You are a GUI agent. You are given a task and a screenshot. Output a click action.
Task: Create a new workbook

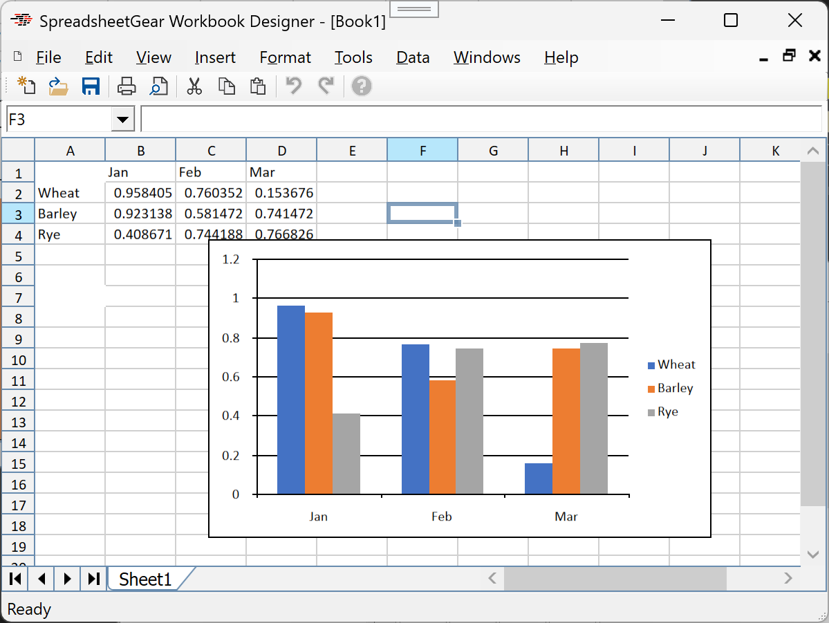(x=26, y=86)
